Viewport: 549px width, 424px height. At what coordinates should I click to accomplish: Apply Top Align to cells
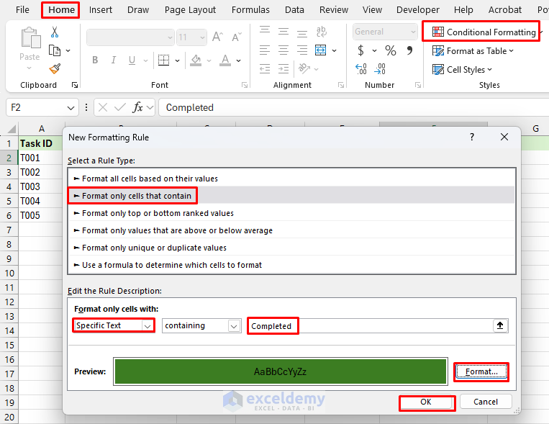coord(265,30)
